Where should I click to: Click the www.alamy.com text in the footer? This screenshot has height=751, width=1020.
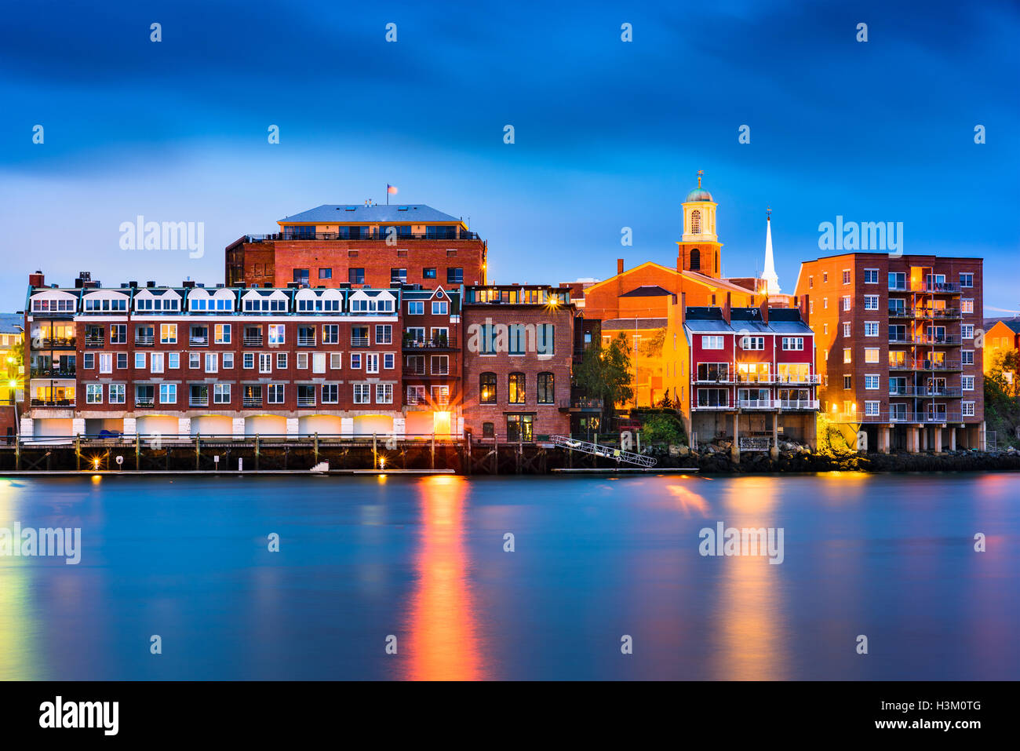[x=929, y=725]
